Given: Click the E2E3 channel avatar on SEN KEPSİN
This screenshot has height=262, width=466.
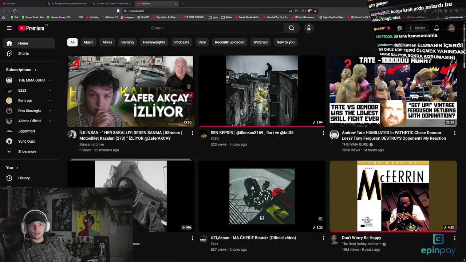Looking at the screenshot, I should pyautogui.click(x=203, y=135).
